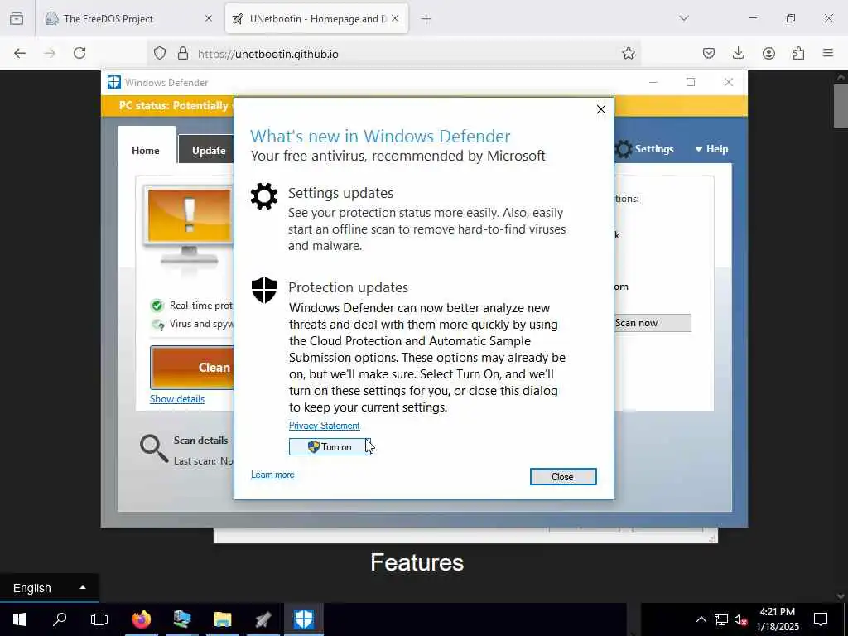Open Show details link in Defender
Image resolution: width=848 pixels, height=636 pixels.
(x=177, y=399)
